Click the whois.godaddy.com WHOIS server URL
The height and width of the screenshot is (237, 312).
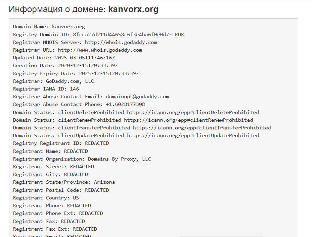(x=121, y=42)
